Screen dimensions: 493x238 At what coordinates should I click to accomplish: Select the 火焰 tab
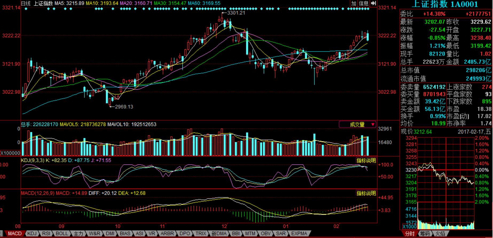pyautogui.click(x=440, y=234)
